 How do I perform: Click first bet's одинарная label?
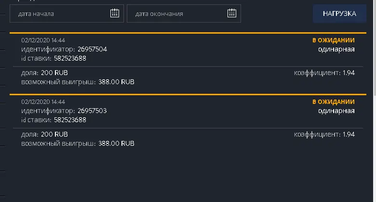pos(336,50)
